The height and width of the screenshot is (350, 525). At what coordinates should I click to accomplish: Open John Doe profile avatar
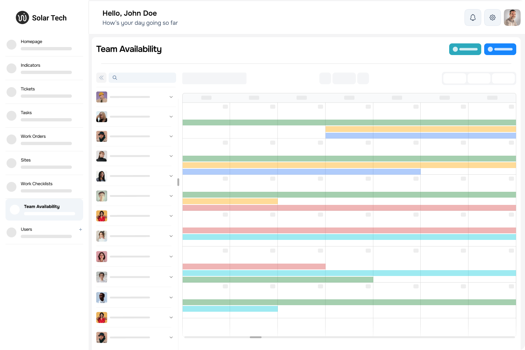tap(512, 17)
